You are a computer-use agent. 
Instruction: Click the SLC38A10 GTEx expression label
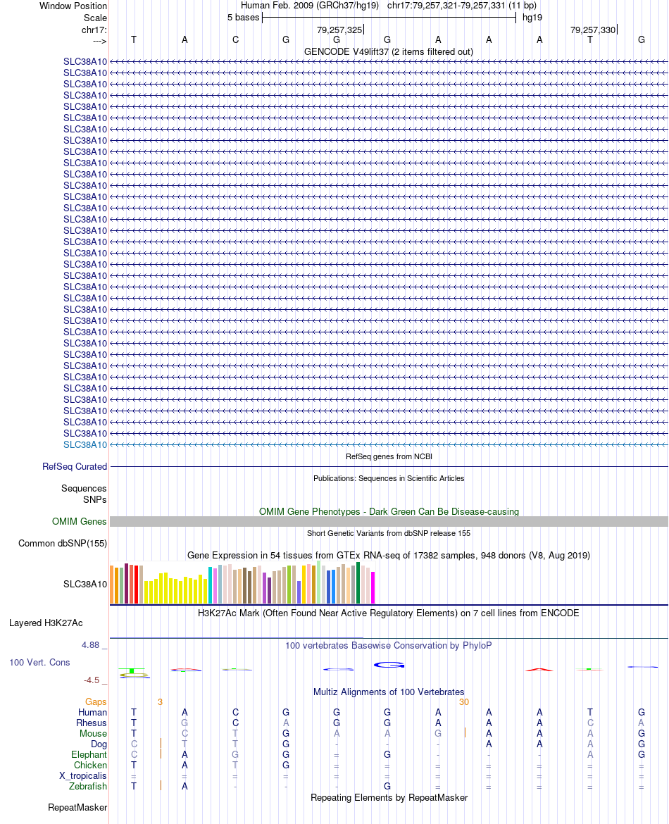[x=85, y=584]
